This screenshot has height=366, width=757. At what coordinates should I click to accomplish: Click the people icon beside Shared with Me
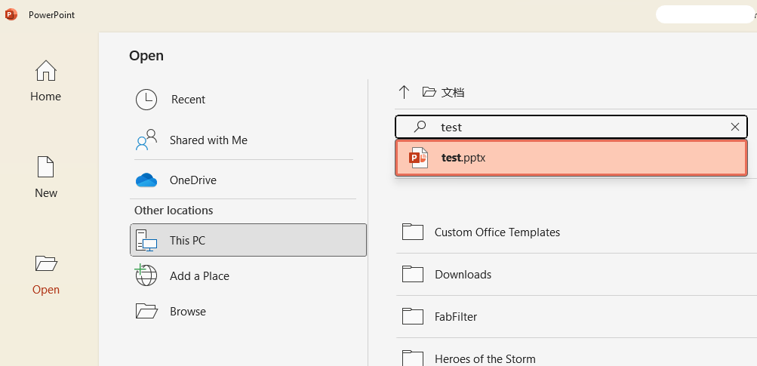[146, 140]
